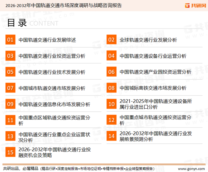The image size is (208, 172).
Task: Select chapter title 中国城市轨道交通市场发展分析
Action: [x=52, y=88]
